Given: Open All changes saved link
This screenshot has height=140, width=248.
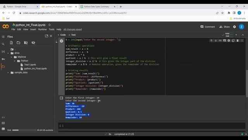Looking at the screenshot, I should click(x=72, y=30).
